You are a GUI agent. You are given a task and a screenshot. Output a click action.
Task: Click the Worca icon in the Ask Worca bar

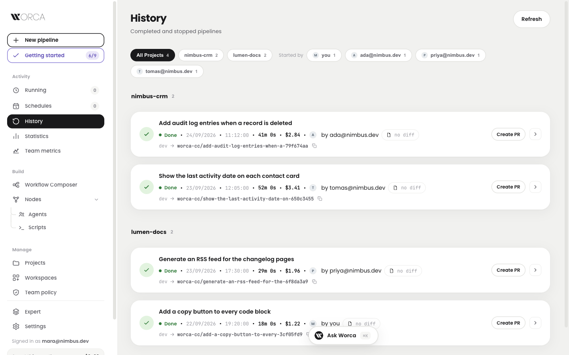319,336
